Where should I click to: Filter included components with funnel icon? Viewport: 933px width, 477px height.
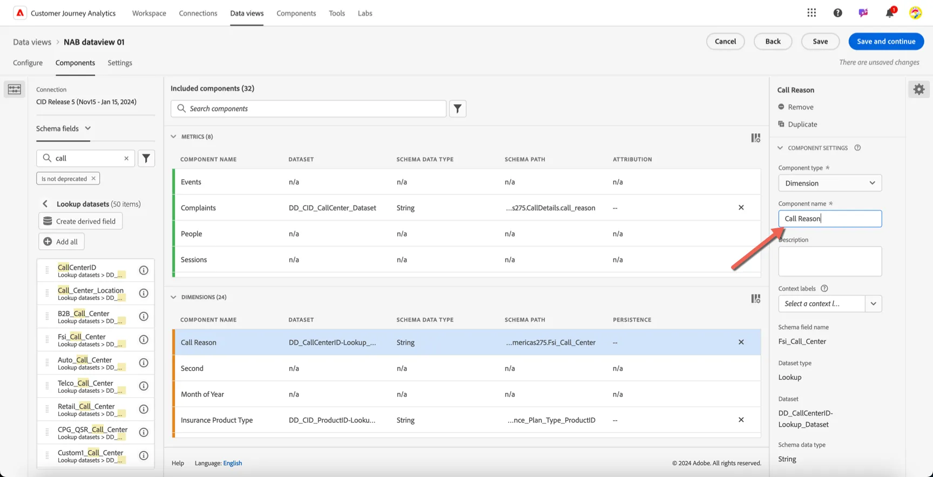coord(457,108)
